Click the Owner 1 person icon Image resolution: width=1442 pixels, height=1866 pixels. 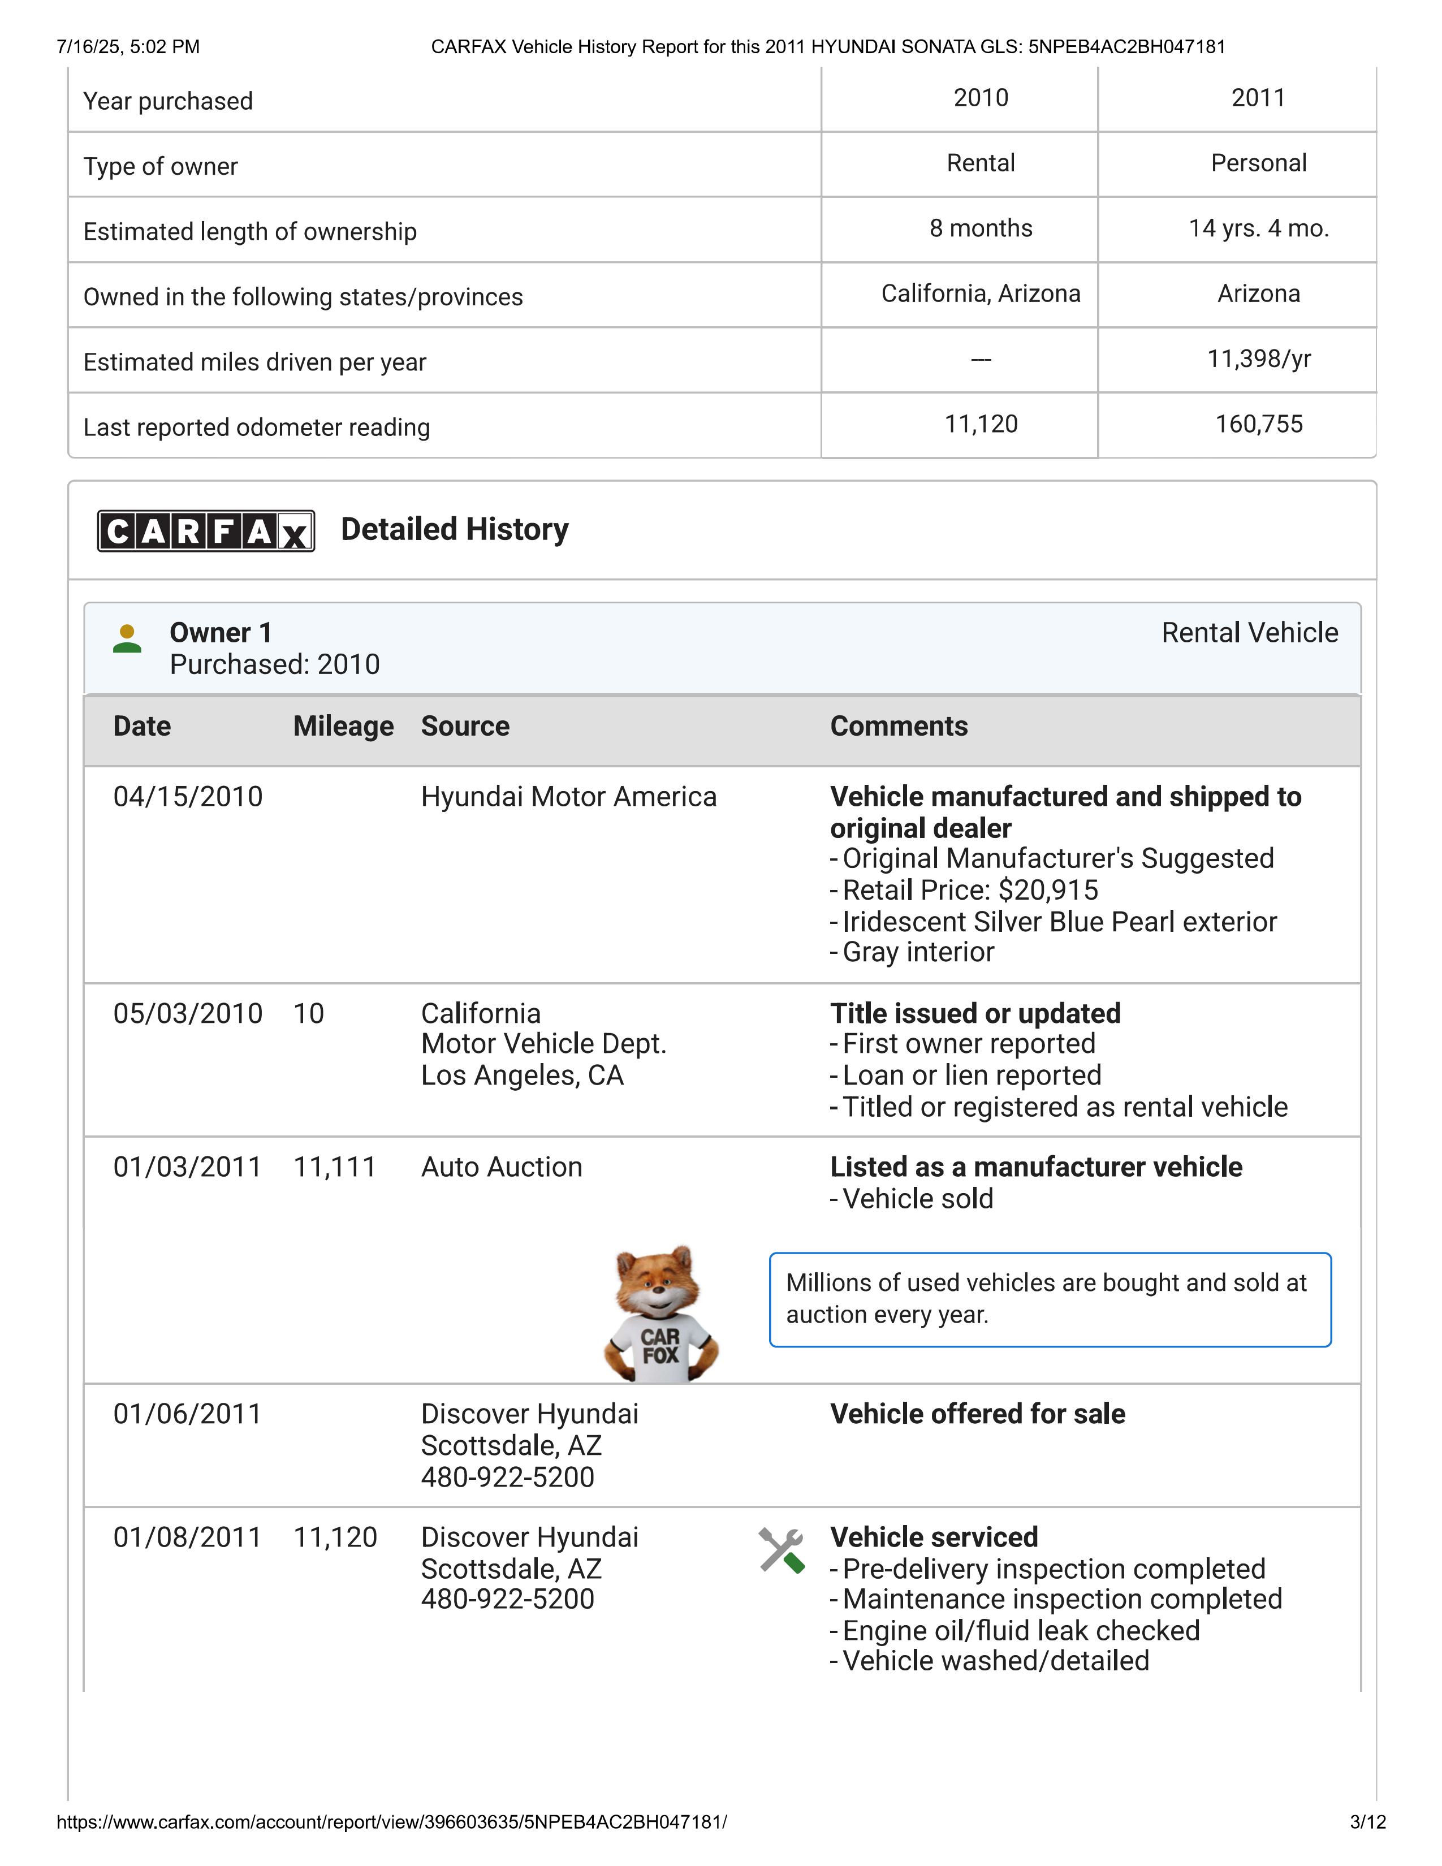point(127,639)
